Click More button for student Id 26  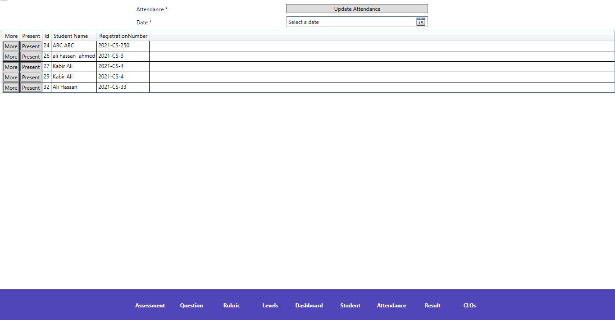coord(11,57)
